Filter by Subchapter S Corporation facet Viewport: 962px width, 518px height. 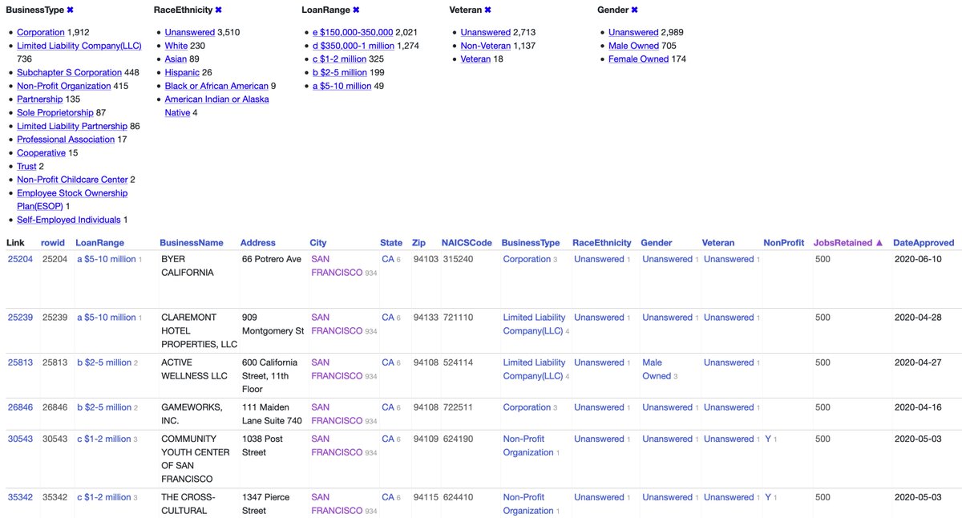(x=70, y=72)
